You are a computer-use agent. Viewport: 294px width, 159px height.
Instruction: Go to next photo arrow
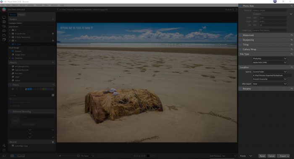(236, 10)
